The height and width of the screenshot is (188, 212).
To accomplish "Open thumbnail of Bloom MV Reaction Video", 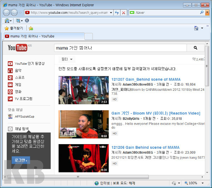I will coord(83,124).
